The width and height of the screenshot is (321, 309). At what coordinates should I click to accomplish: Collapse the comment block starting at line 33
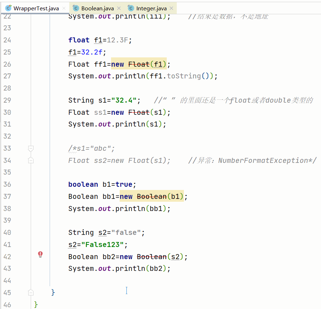tap(31, 149)
